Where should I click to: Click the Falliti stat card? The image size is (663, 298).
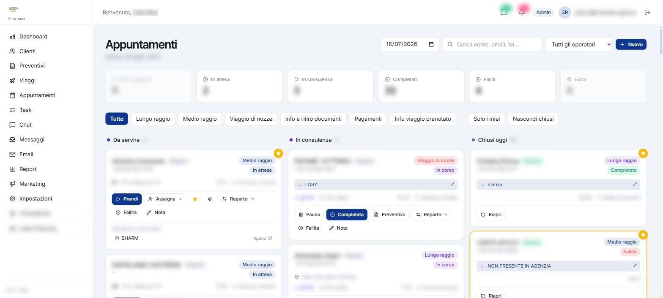point(512,87)
